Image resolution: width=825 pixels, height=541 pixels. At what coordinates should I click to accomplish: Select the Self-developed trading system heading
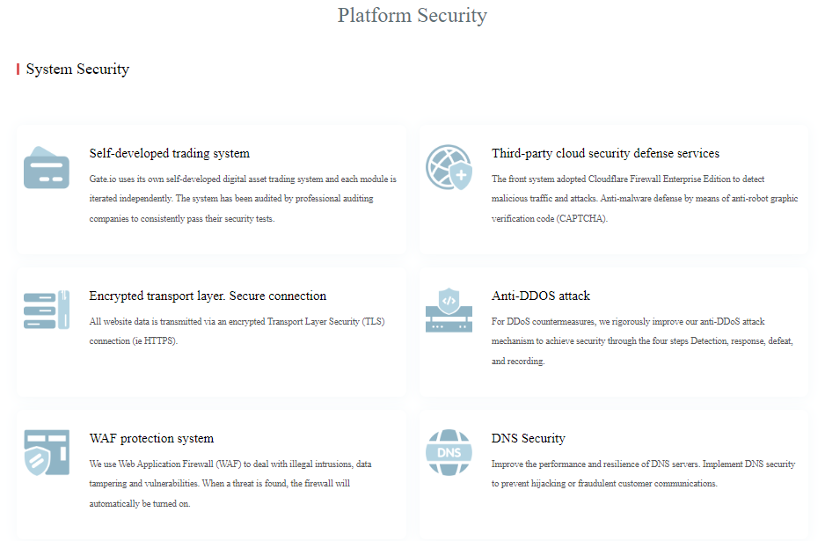click(170, 153)
